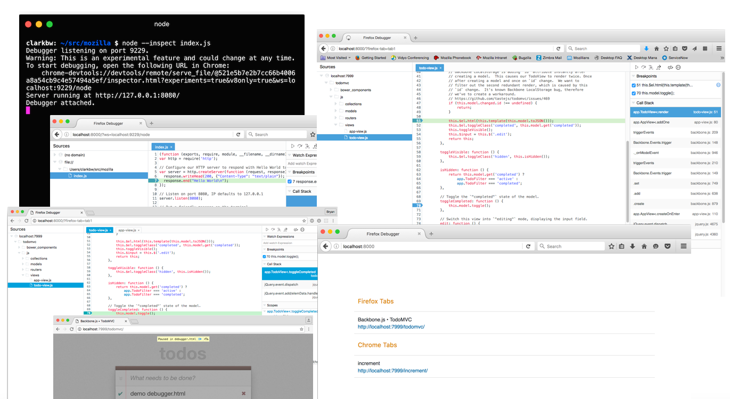Screen dimensions: 730x399
Task: Click step over in 'Paused in debugger' overlay
Action: 206,339
